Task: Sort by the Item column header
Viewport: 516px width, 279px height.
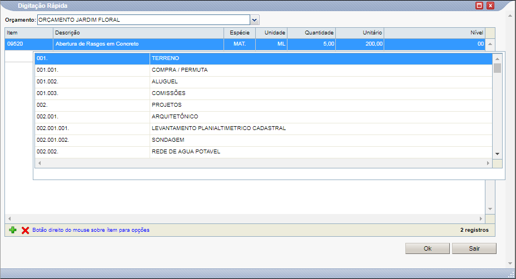Action: pos(29,33)
